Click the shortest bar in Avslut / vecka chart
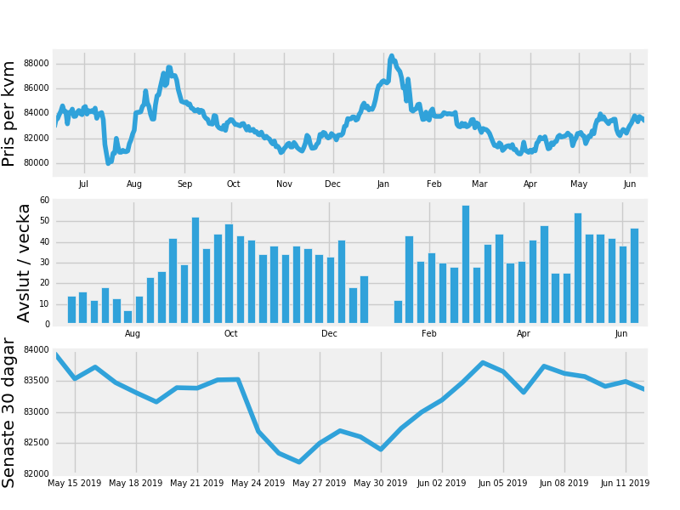Image resolution: width=680 pixels, height=510 pixels. (128, 317)
